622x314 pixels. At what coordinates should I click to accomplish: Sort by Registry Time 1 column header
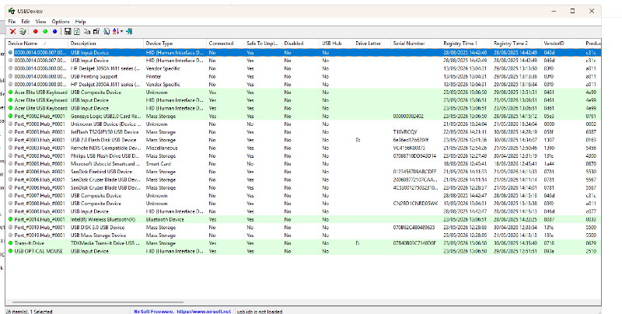pyautogui.click(x=466, y=44)
